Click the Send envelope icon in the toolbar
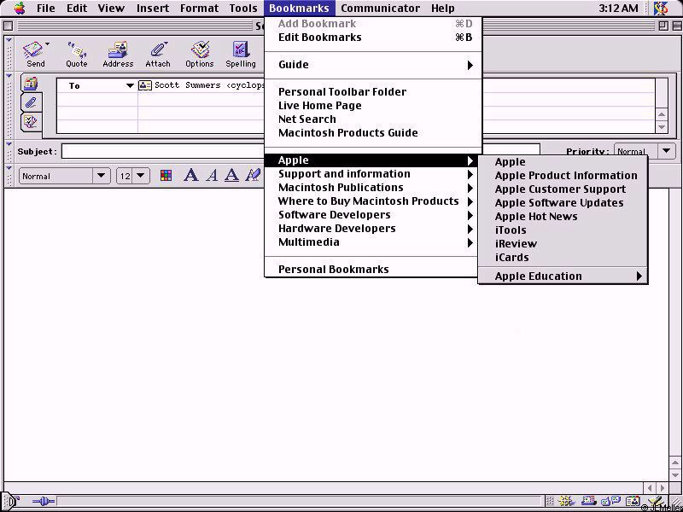The width and height of the screenshot is (683, 512). coord(33,50)
